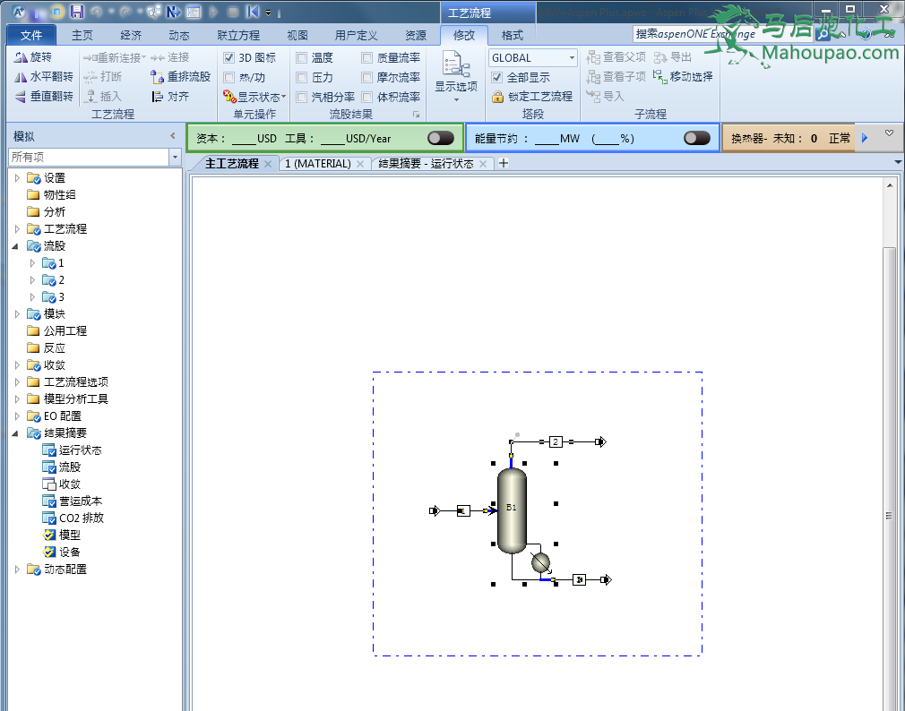Viewport: 905px width, 711px height.
Task: Open the GLOBAL section dropdown
Action: click(x=572, y=58)
